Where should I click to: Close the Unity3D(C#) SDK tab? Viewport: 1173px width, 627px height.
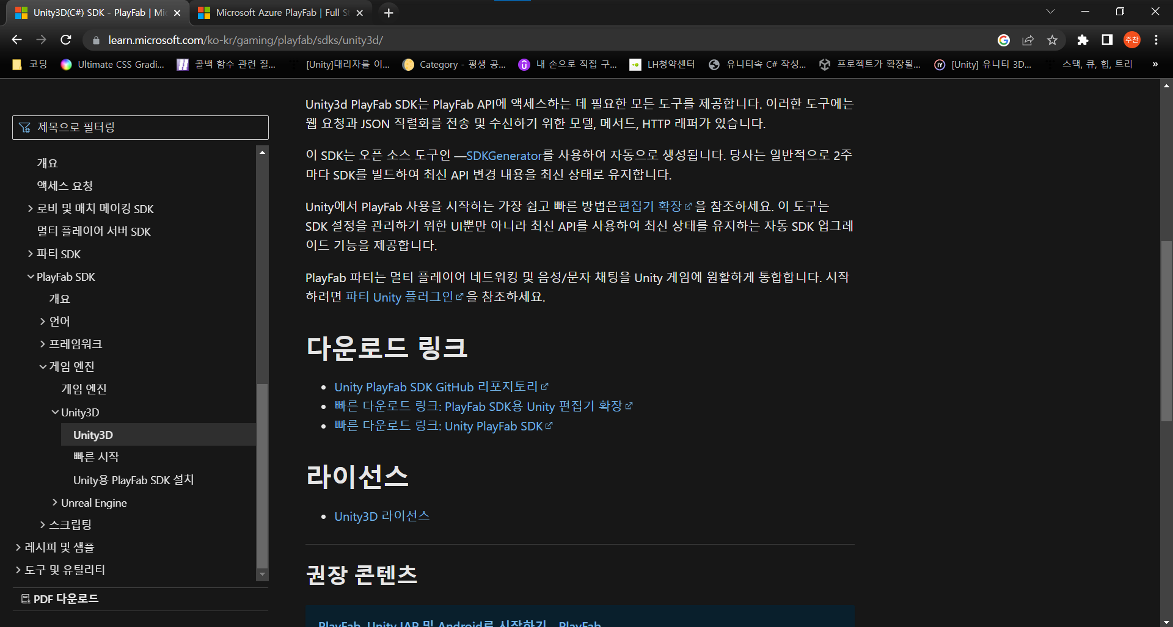[177, 13]
